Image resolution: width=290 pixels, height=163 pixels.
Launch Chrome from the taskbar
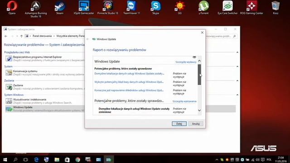click(77, 159)
